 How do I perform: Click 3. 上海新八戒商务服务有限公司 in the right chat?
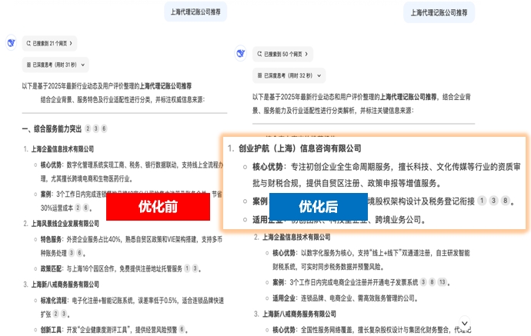295,314
